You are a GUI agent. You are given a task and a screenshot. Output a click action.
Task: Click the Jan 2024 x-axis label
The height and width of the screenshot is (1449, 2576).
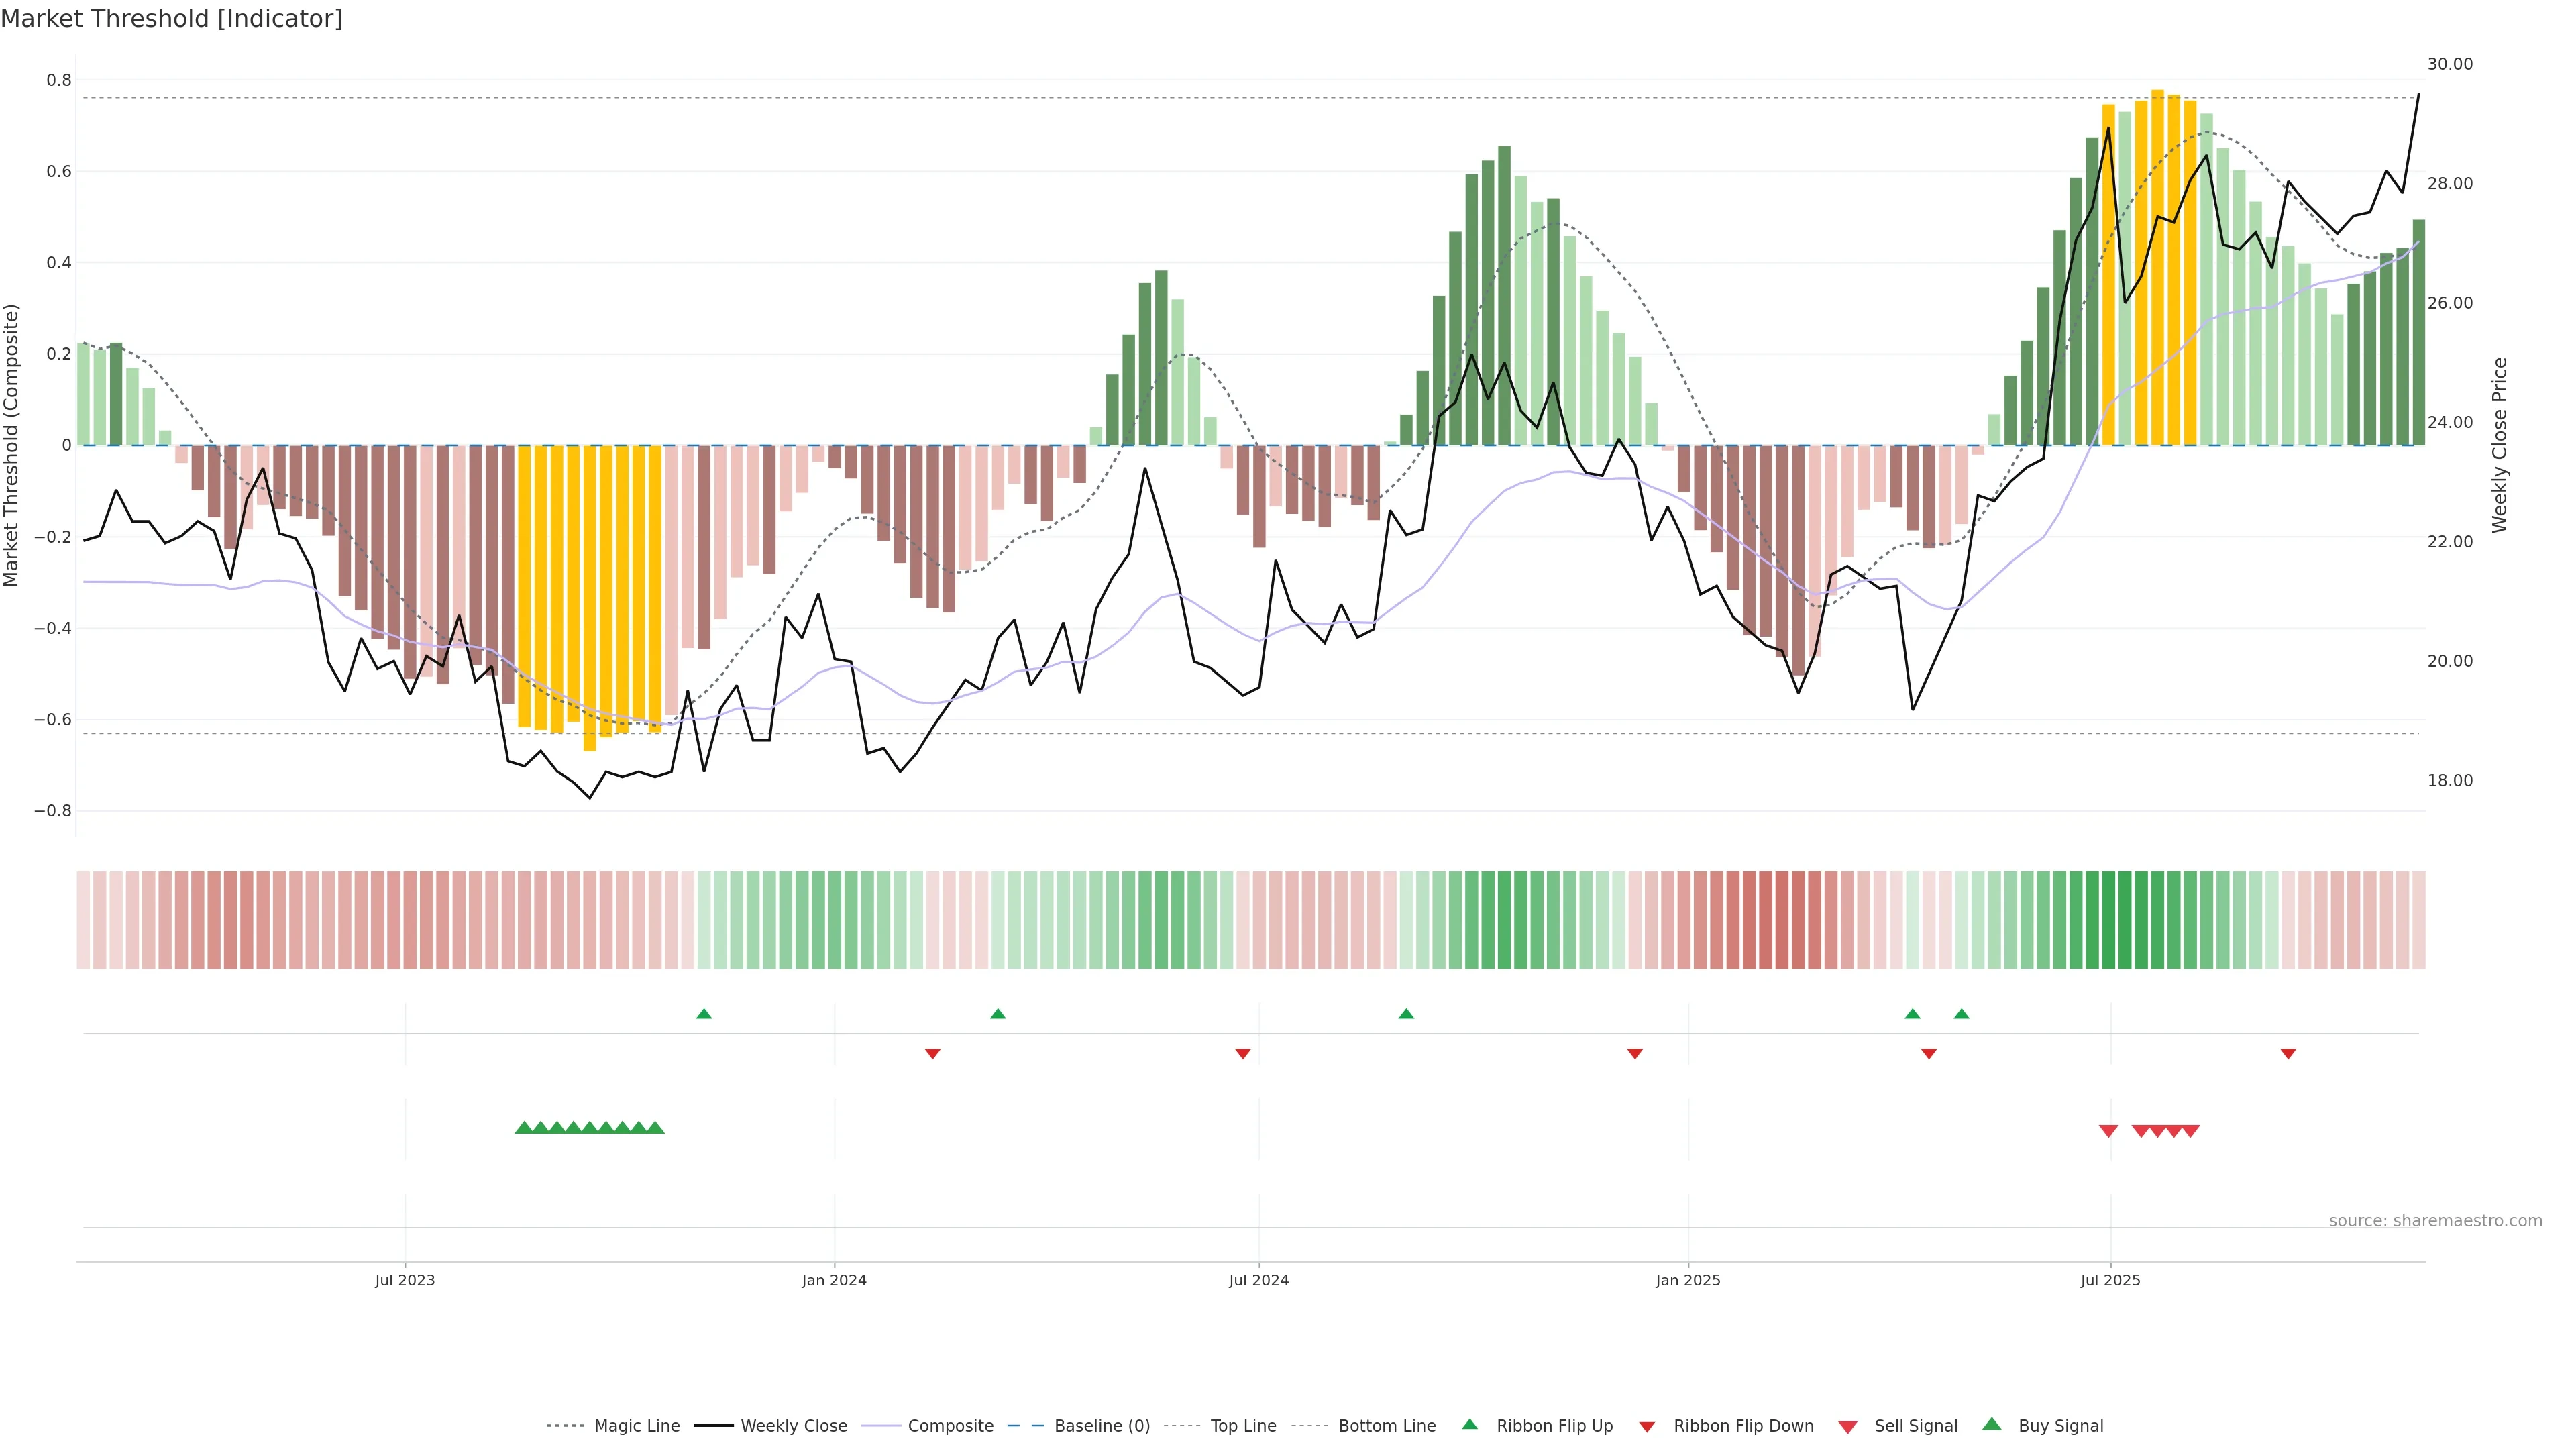[x=834, y=1280]
